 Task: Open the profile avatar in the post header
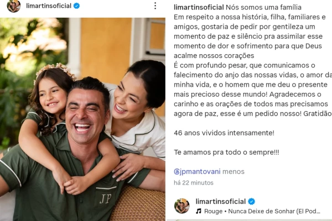coord(14,6)
